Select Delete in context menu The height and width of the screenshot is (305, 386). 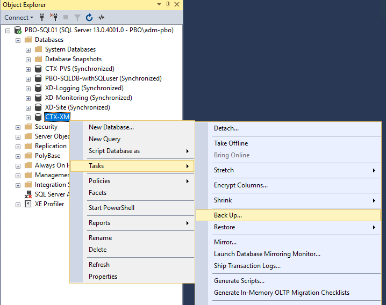(132, 249)
